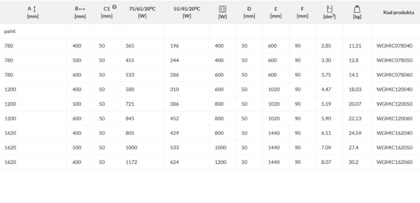Select product code WGMIC120060
Screen dimensions: 420x203
(x=394, y=118)
